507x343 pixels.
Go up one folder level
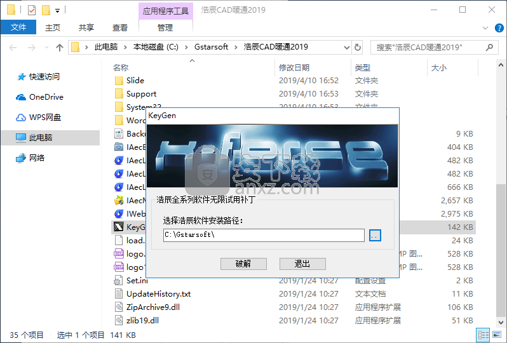coord(60,48)
